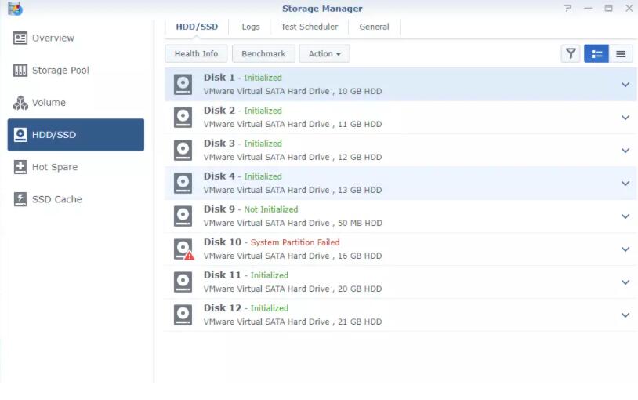The width and height of the screenshot is (638, 400).
Task: Click the filter funnel icon
Action: [x=571, y=53]
